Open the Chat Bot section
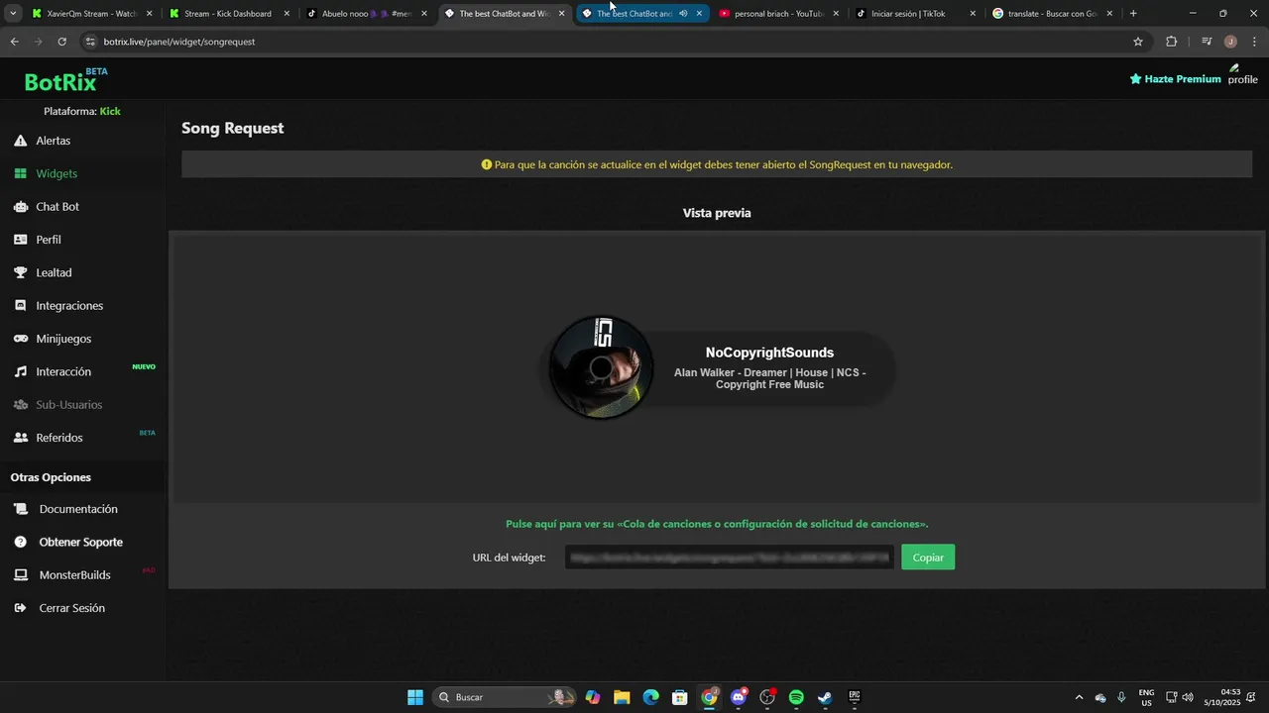 pos(58,207)
